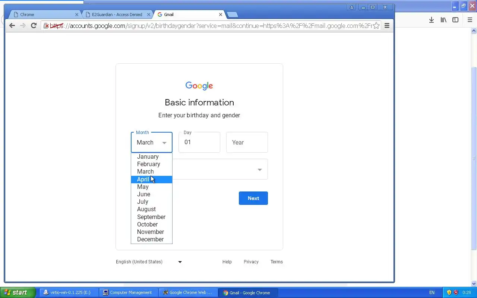477x298 pixels.
Task: Close the Gmail tab
Action: pyautogui.click(x=221, y=15)
